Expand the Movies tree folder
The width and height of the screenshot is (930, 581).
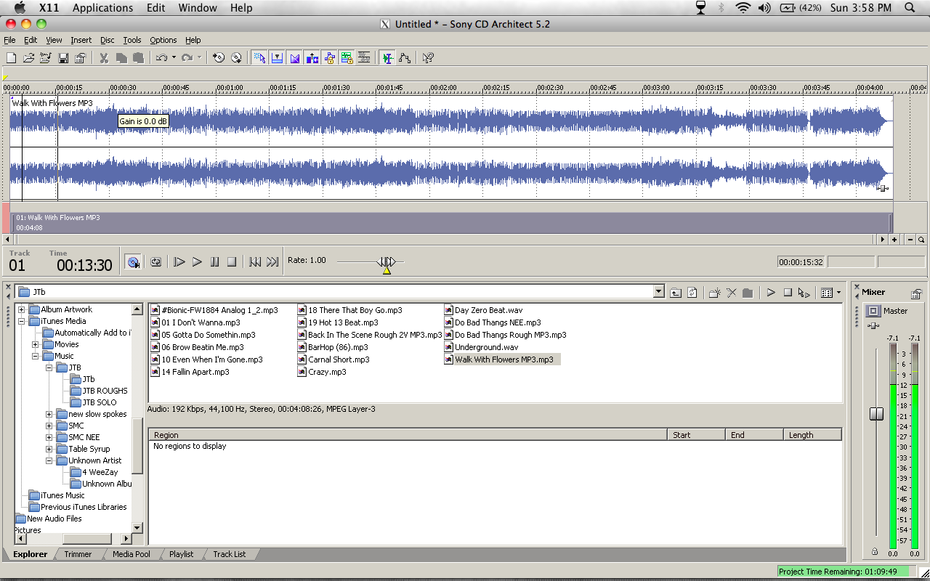click(35, 344)
